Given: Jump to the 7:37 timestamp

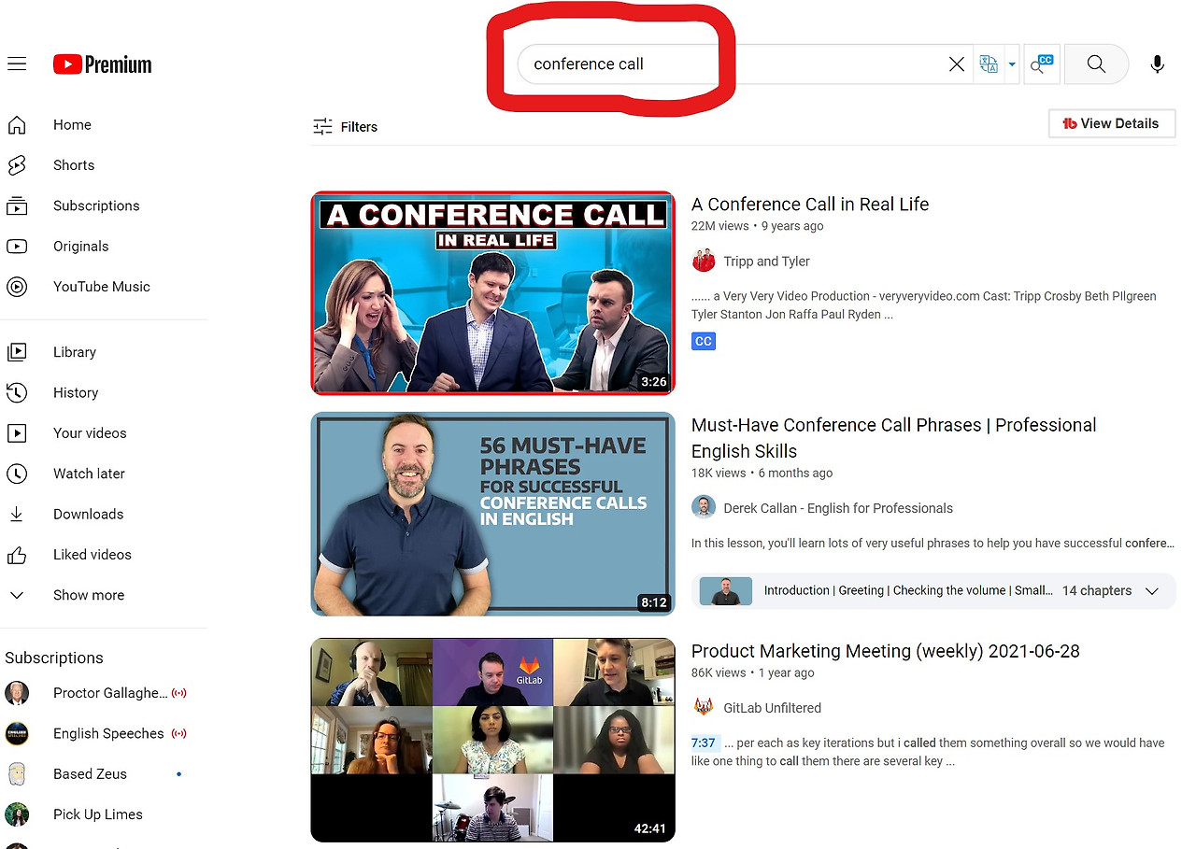Looking at the screenshot, I should (x=704, y=743).
